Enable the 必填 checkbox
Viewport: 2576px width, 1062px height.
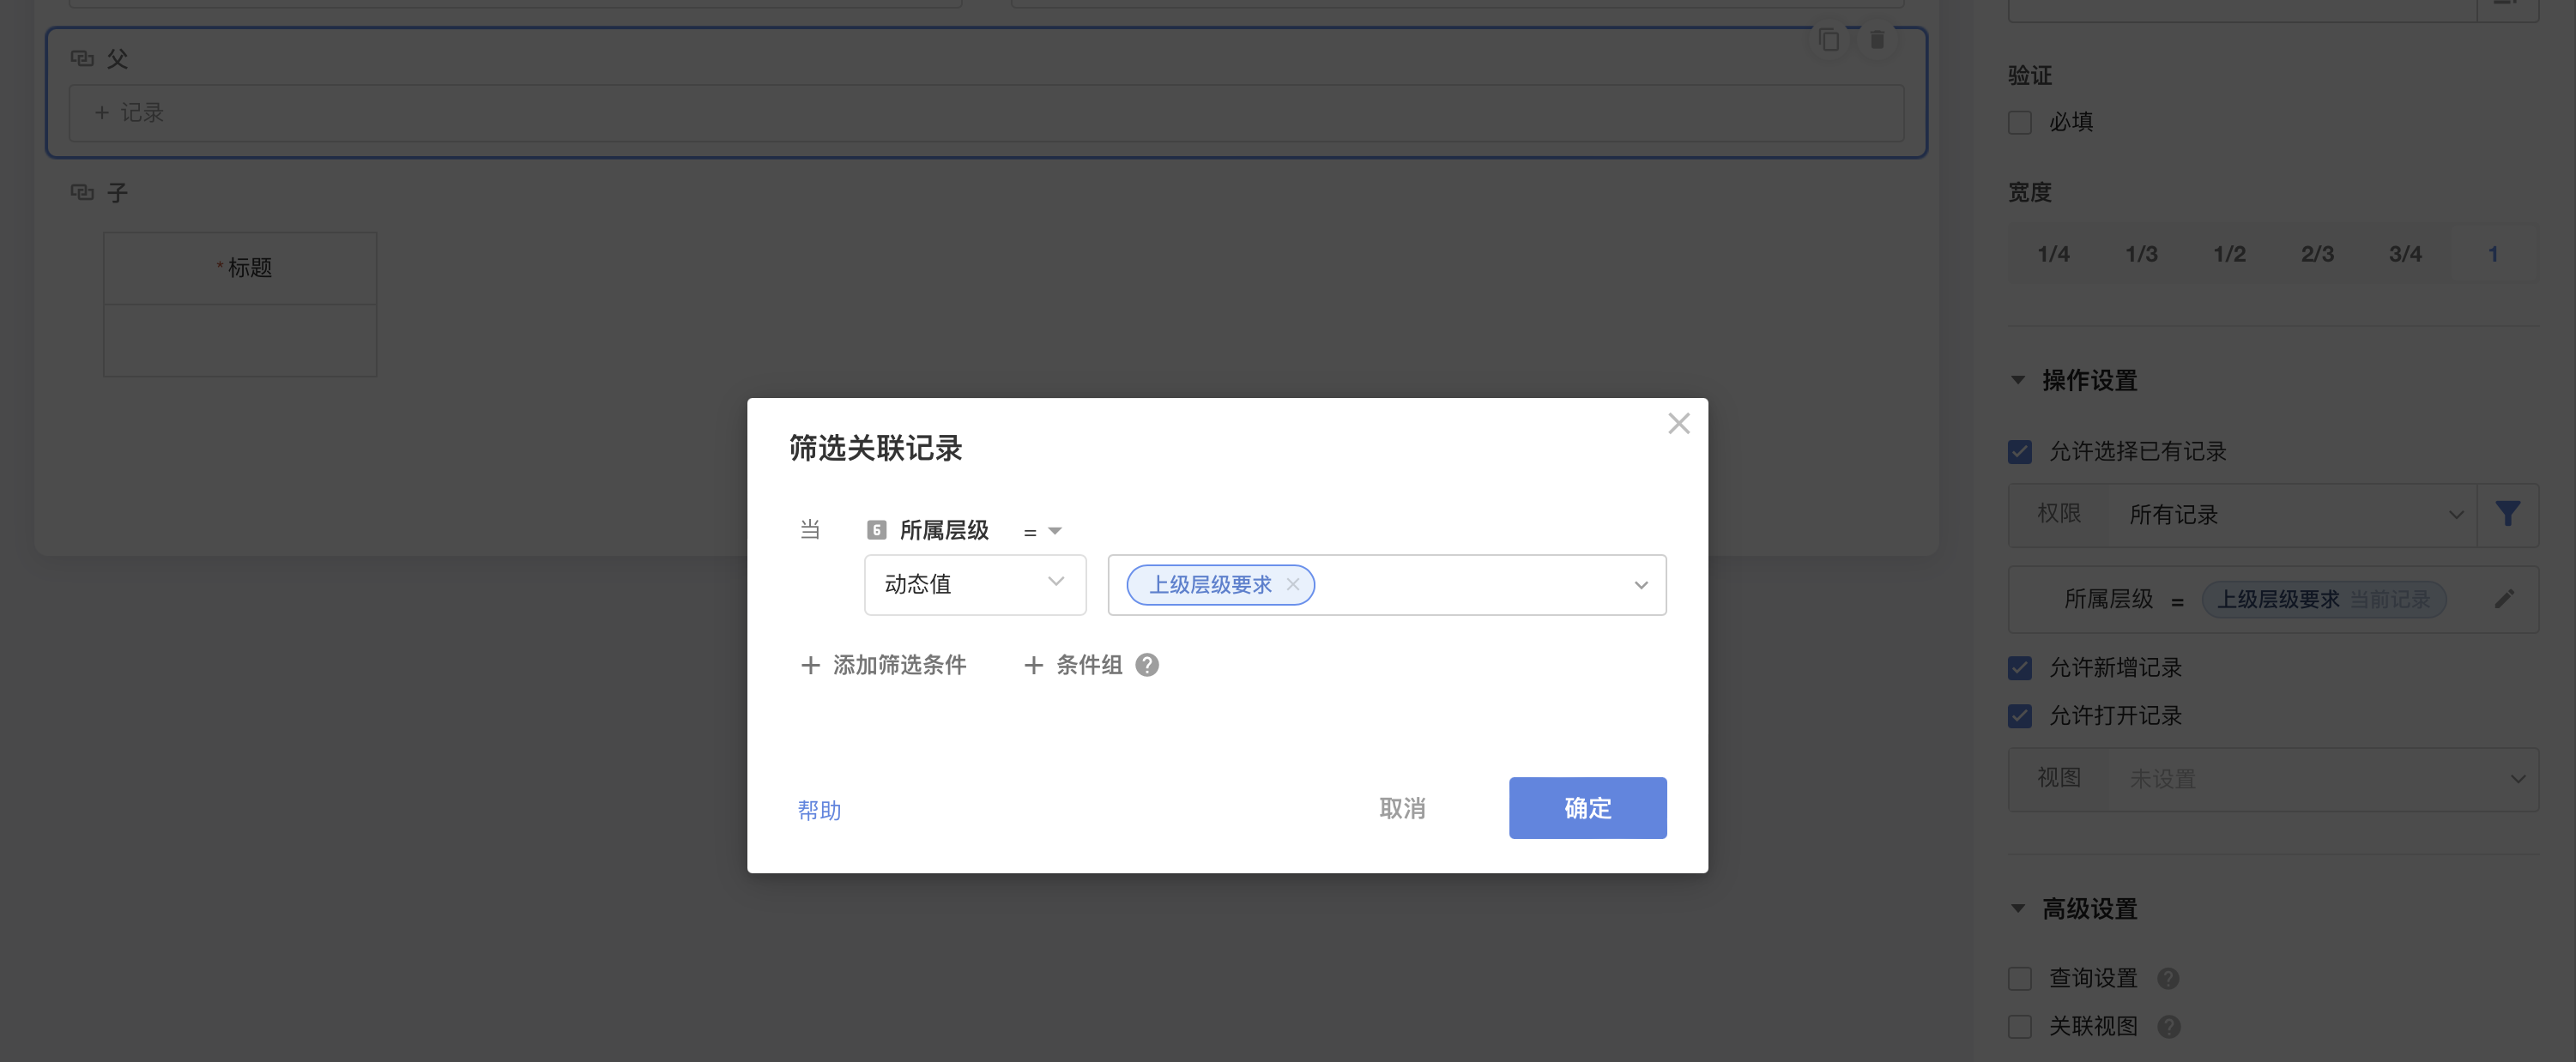click(x=2019, y=122)
